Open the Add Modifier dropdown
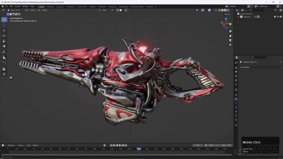Image resolution: width=283 pixels, height=159 pixels. 261,68
